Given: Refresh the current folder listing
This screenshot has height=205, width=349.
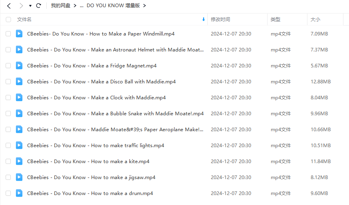Looking at the screenshot, I should pos(39,6).
